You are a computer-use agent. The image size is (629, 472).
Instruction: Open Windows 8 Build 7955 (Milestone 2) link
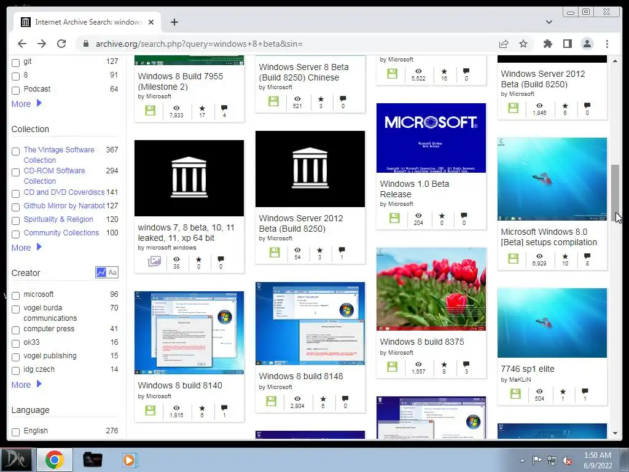(x=180, y=82)
